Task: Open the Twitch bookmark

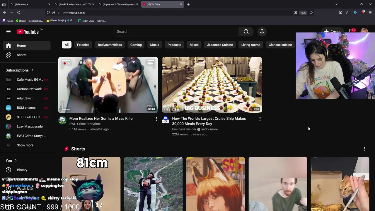Action: coord(8,21)
